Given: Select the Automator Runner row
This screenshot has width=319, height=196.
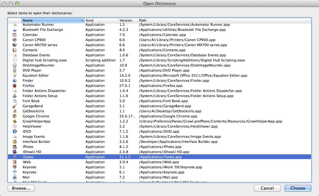Looking at the screenshot, I should pyautogui.click(x=159, y=25).
